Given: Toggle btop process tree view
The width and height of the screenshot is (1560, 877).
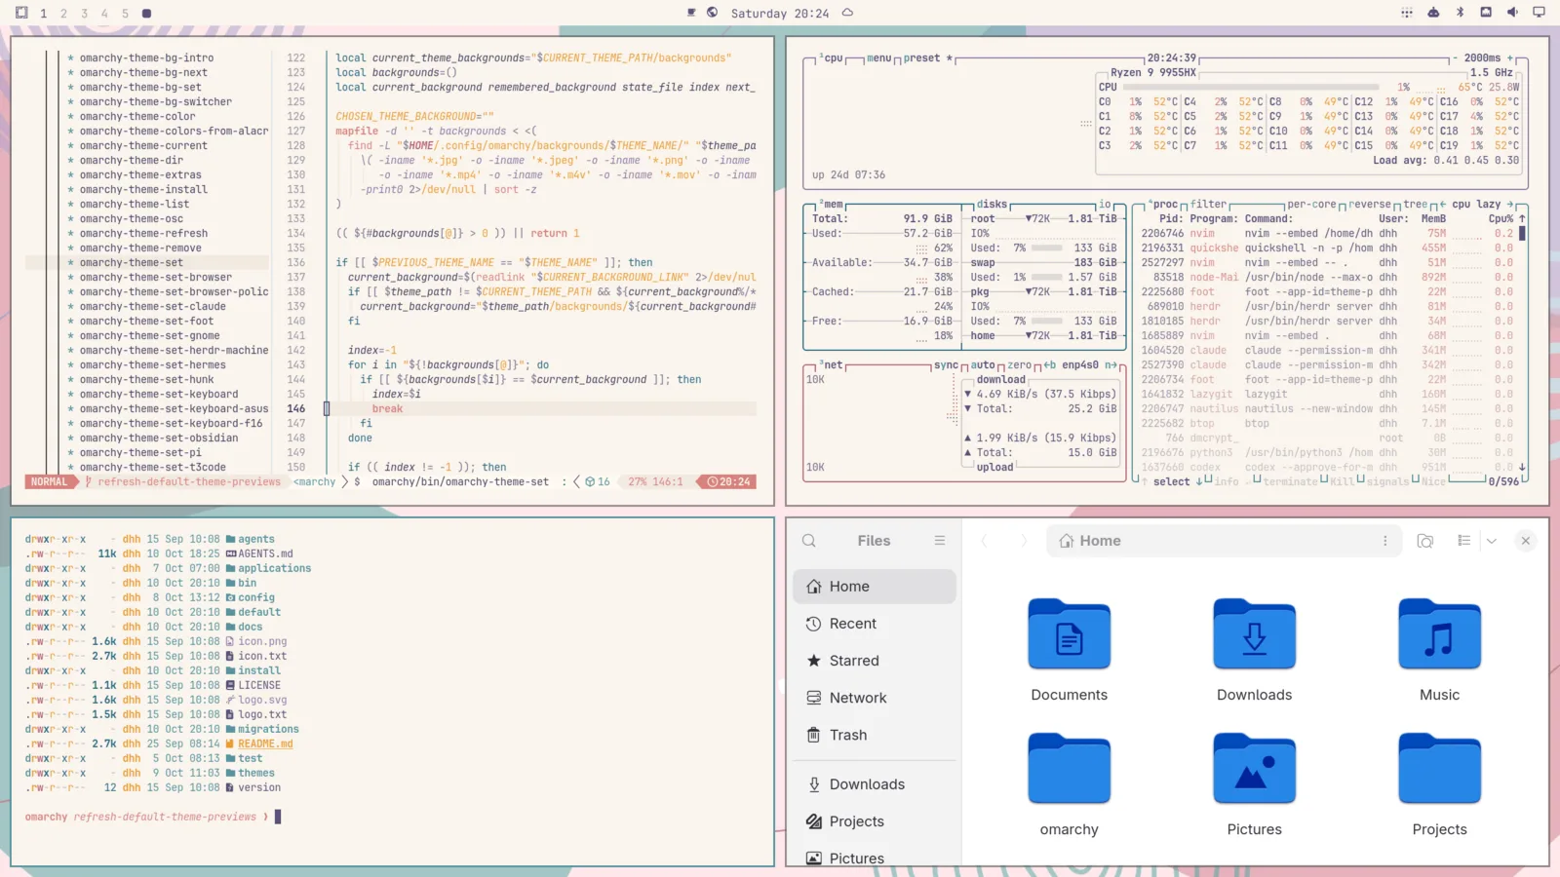Looking at the screenshot, I should [x=1415, y=205].
